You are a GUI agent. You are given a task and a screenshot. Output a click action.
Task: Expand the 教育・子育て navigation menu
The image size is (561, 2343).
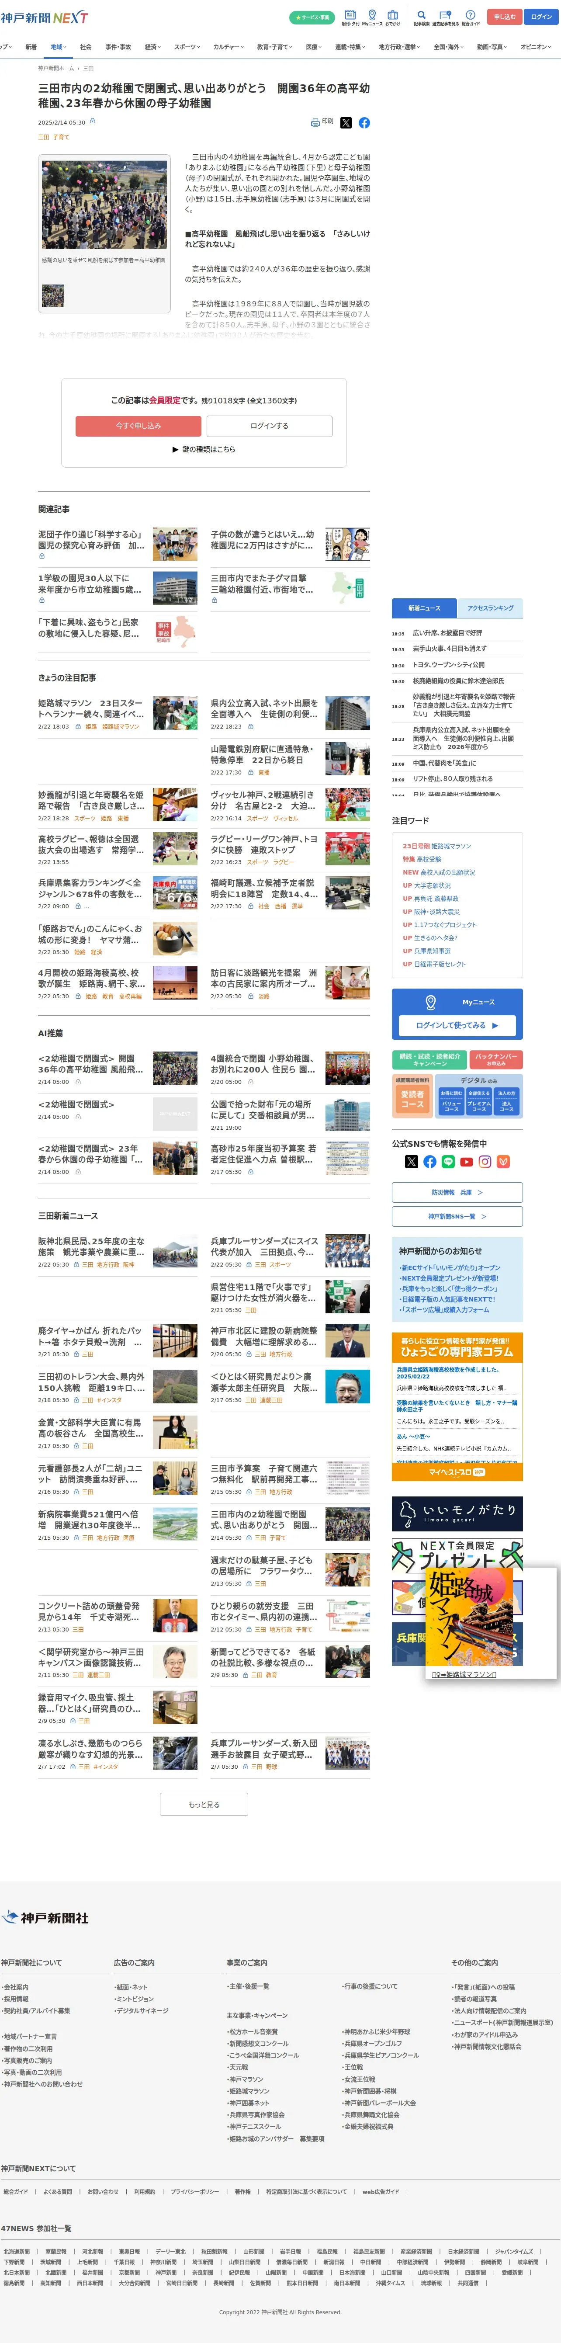[x=274, y=46]
